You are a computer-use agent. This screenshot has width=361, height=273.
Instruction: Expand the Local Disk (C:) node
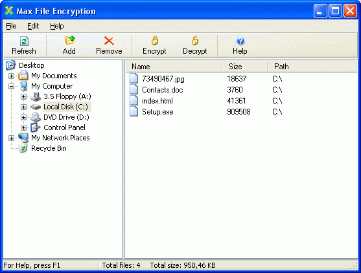(x=23, y=107)
